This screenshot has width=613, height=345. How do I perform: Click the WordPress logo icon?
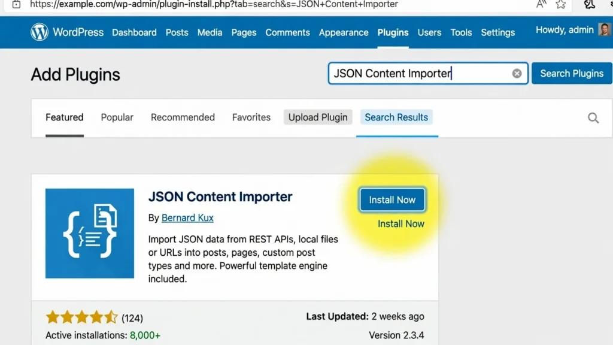click(40, 32)
